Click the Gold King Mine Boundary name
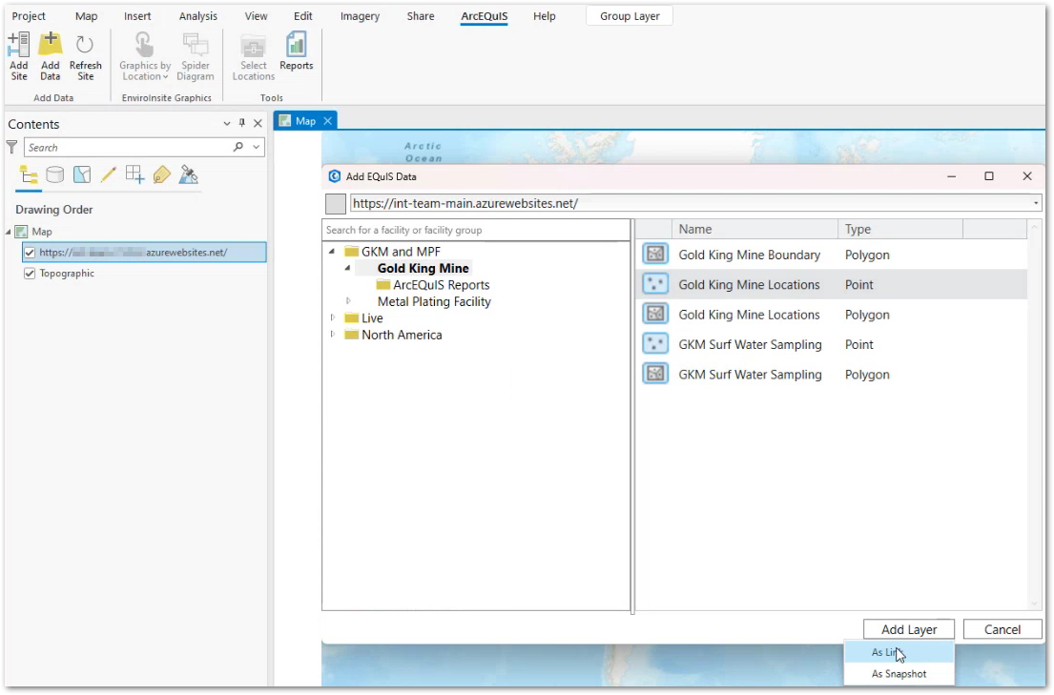This screenshot has height=695, width=1054. 749,255
